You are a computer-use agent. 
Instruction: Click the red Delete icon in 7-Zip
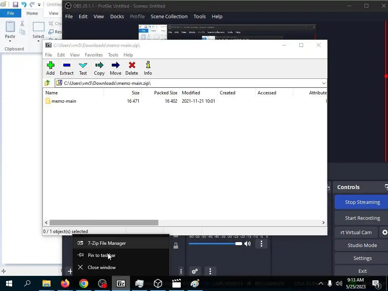click(132, 65)
